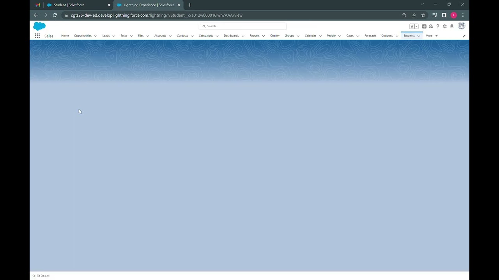Screen dimensions: 499x280
Task: Click the Salesforce cloud logo
Action: tap(39, 26)
